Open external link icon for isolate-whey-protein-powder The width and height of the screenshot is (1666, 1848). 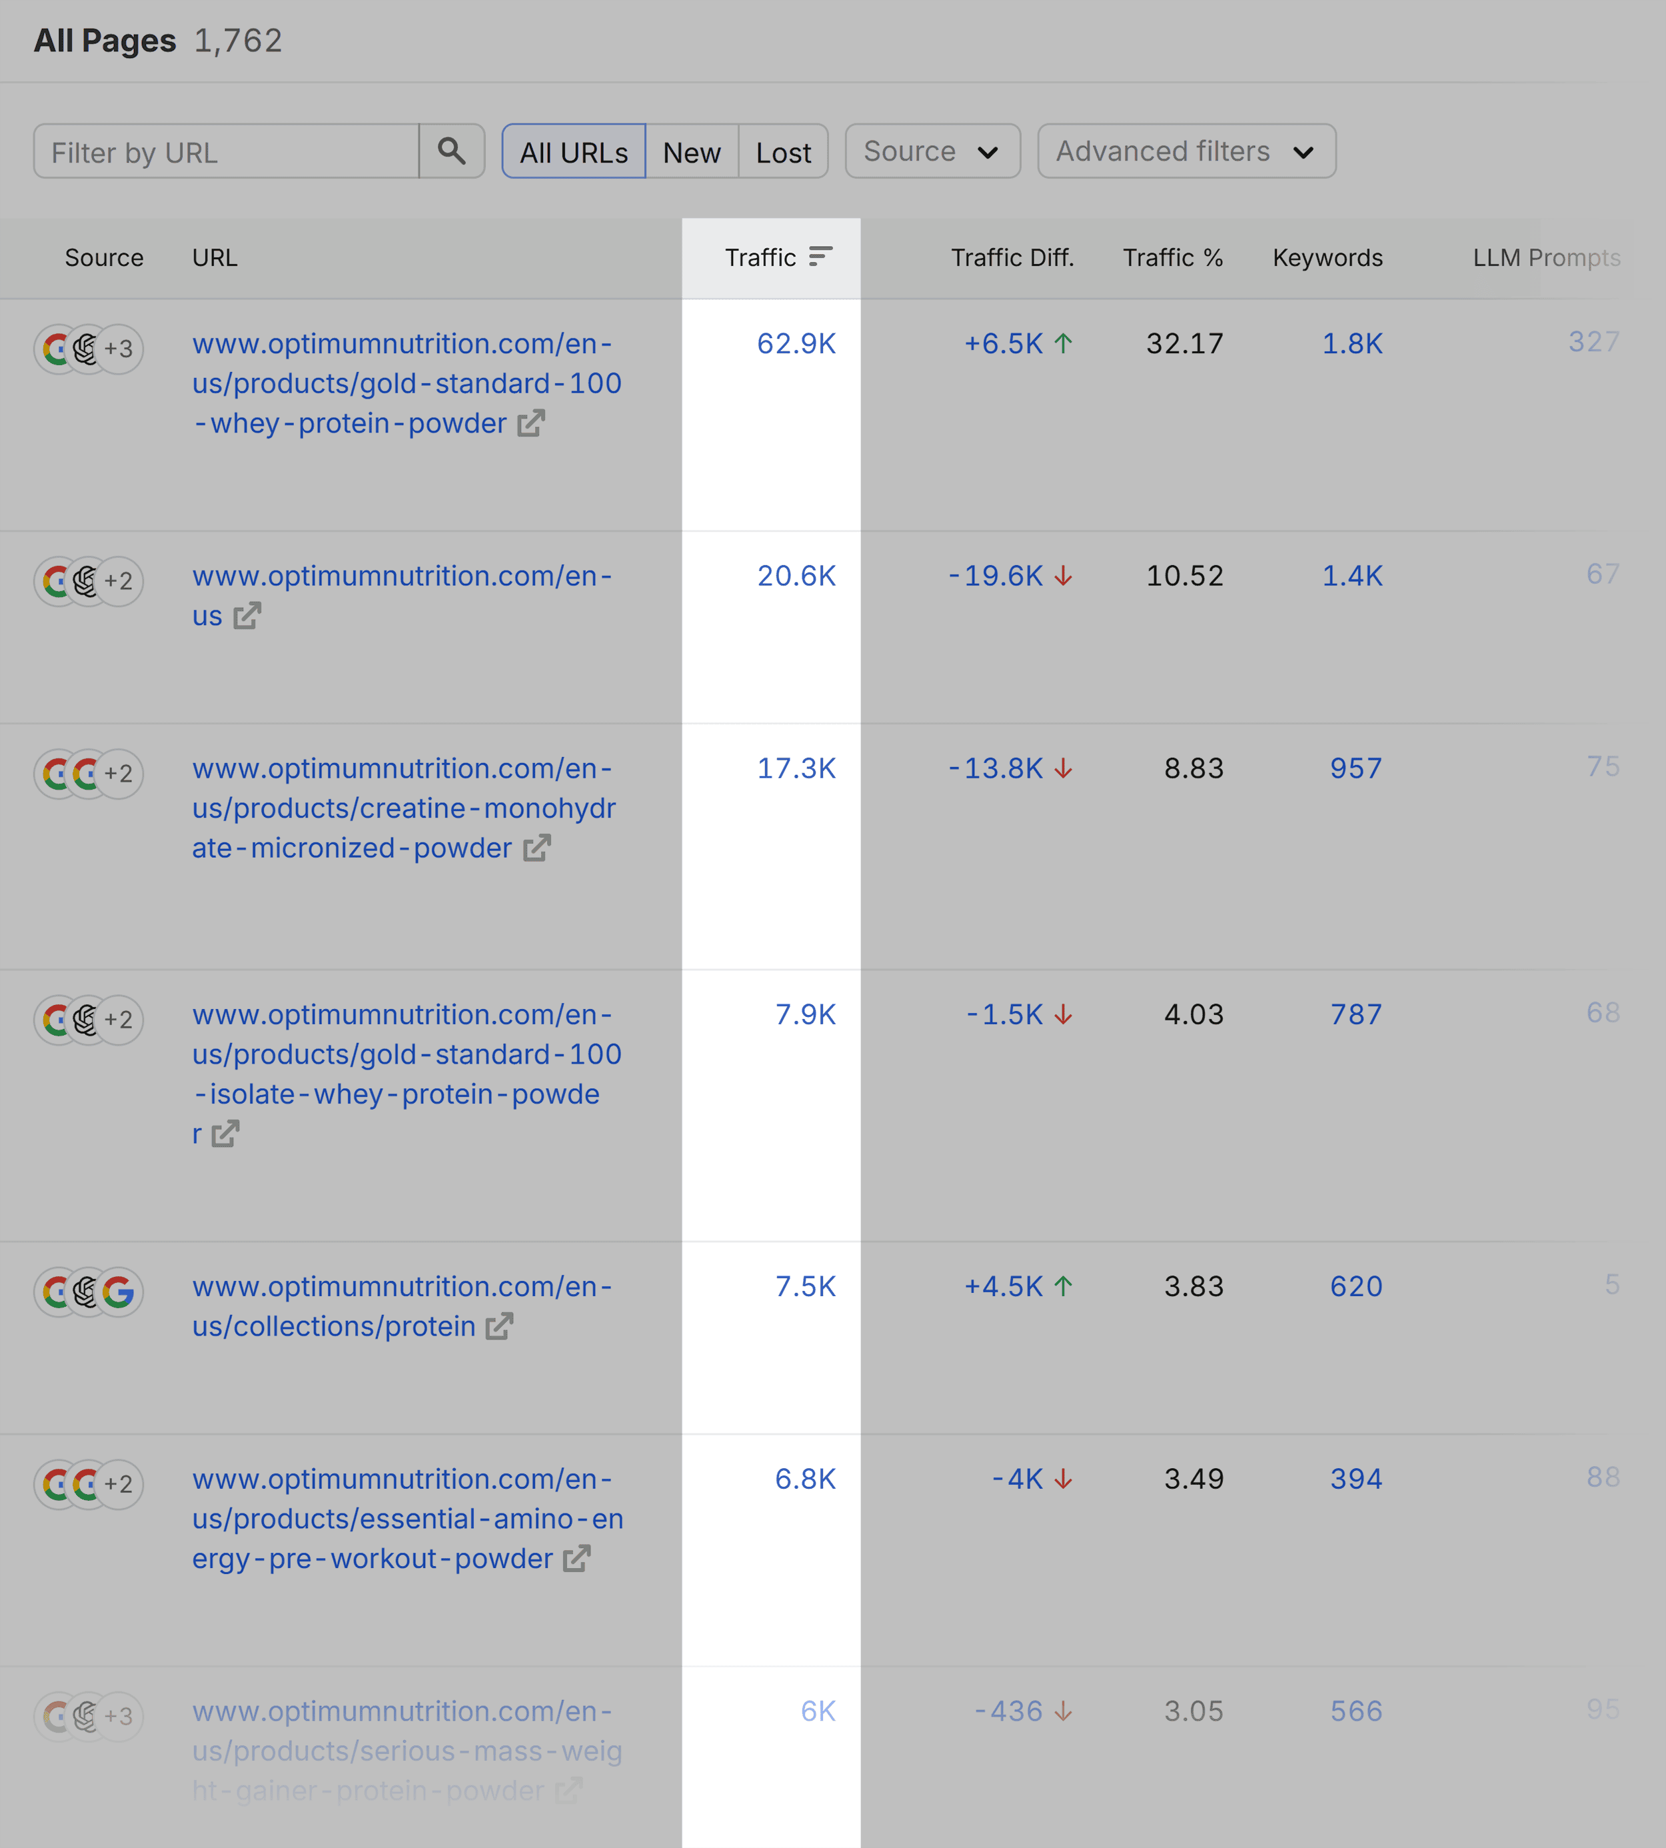225,1134
